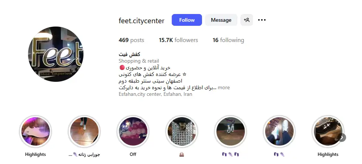Screen dimensions: 362x164
Task: View the 469 posts count
Action: click(132, 40)
